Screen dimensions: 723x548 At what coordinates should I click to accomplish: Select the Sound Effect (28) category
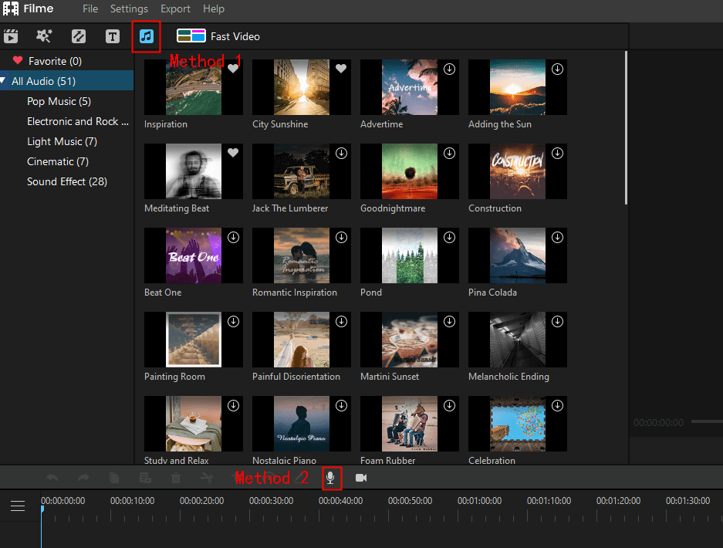67,181
